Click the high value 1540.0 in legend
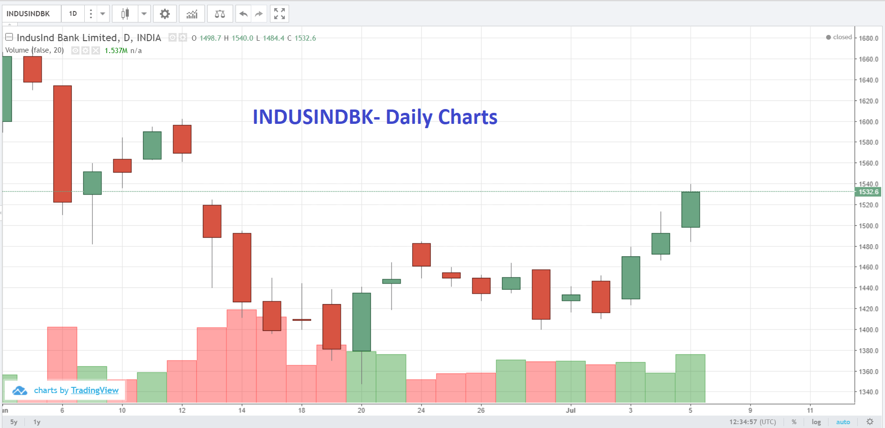 [242, 38]
